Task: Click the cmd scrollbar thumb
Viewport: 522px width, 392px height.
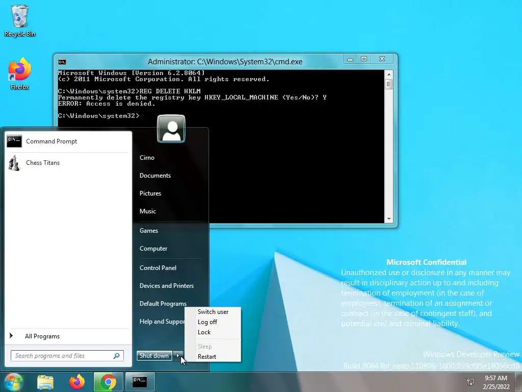Action: pos(388,84)
